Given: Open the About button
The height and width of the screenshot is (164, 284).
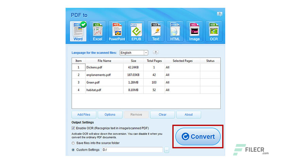Looking at the screenshot, I should [189, 115].
